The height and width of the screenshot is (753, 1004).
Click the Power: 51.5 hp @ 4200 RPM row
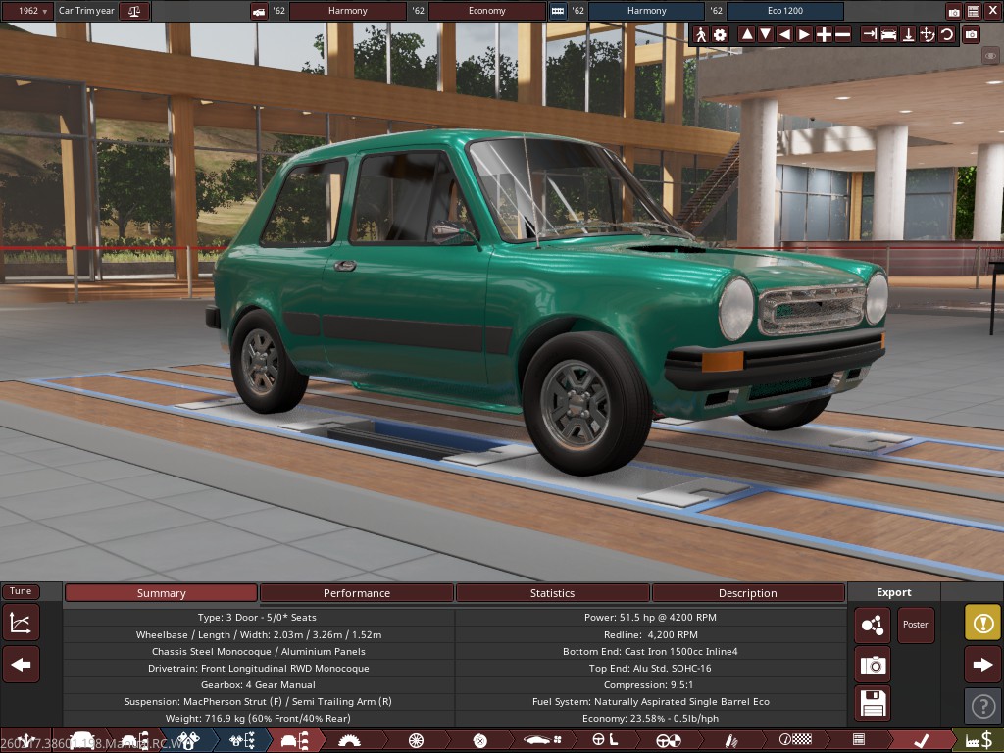650,618
